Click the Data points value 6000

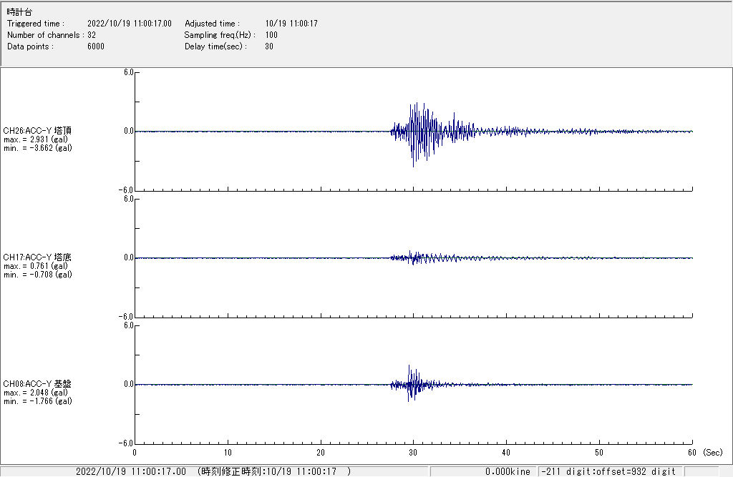(x=95, y=46)
